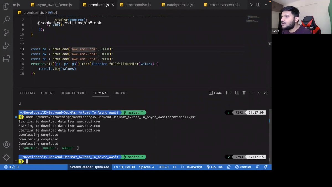The width and height of the screenshot is (332, 187).
Task: Open the Run and Debug view
Action: 6,46
